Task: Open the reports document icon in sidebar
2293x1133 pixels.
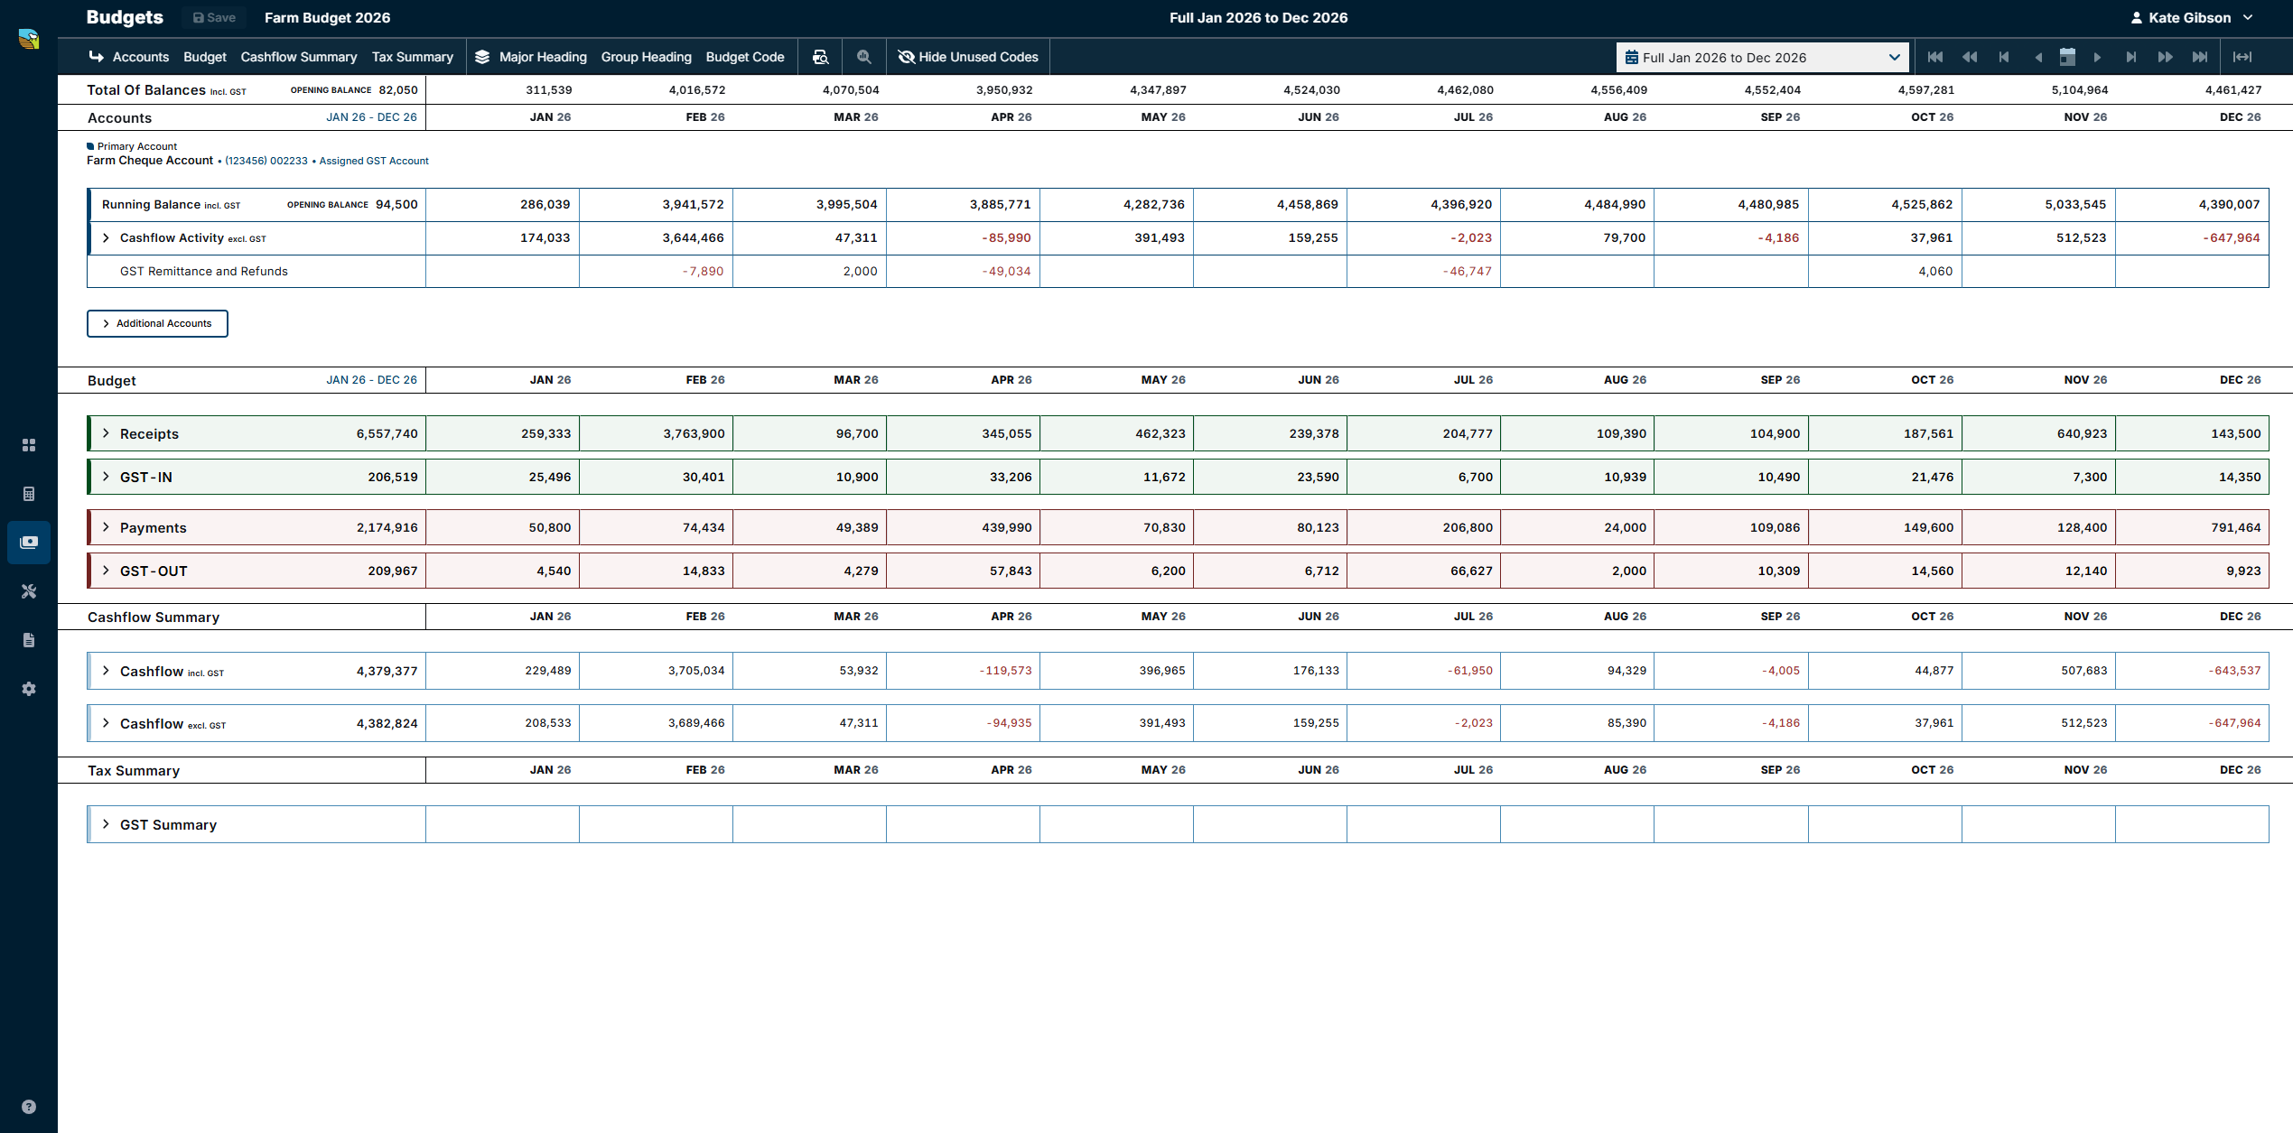Action: click(29, 640)
